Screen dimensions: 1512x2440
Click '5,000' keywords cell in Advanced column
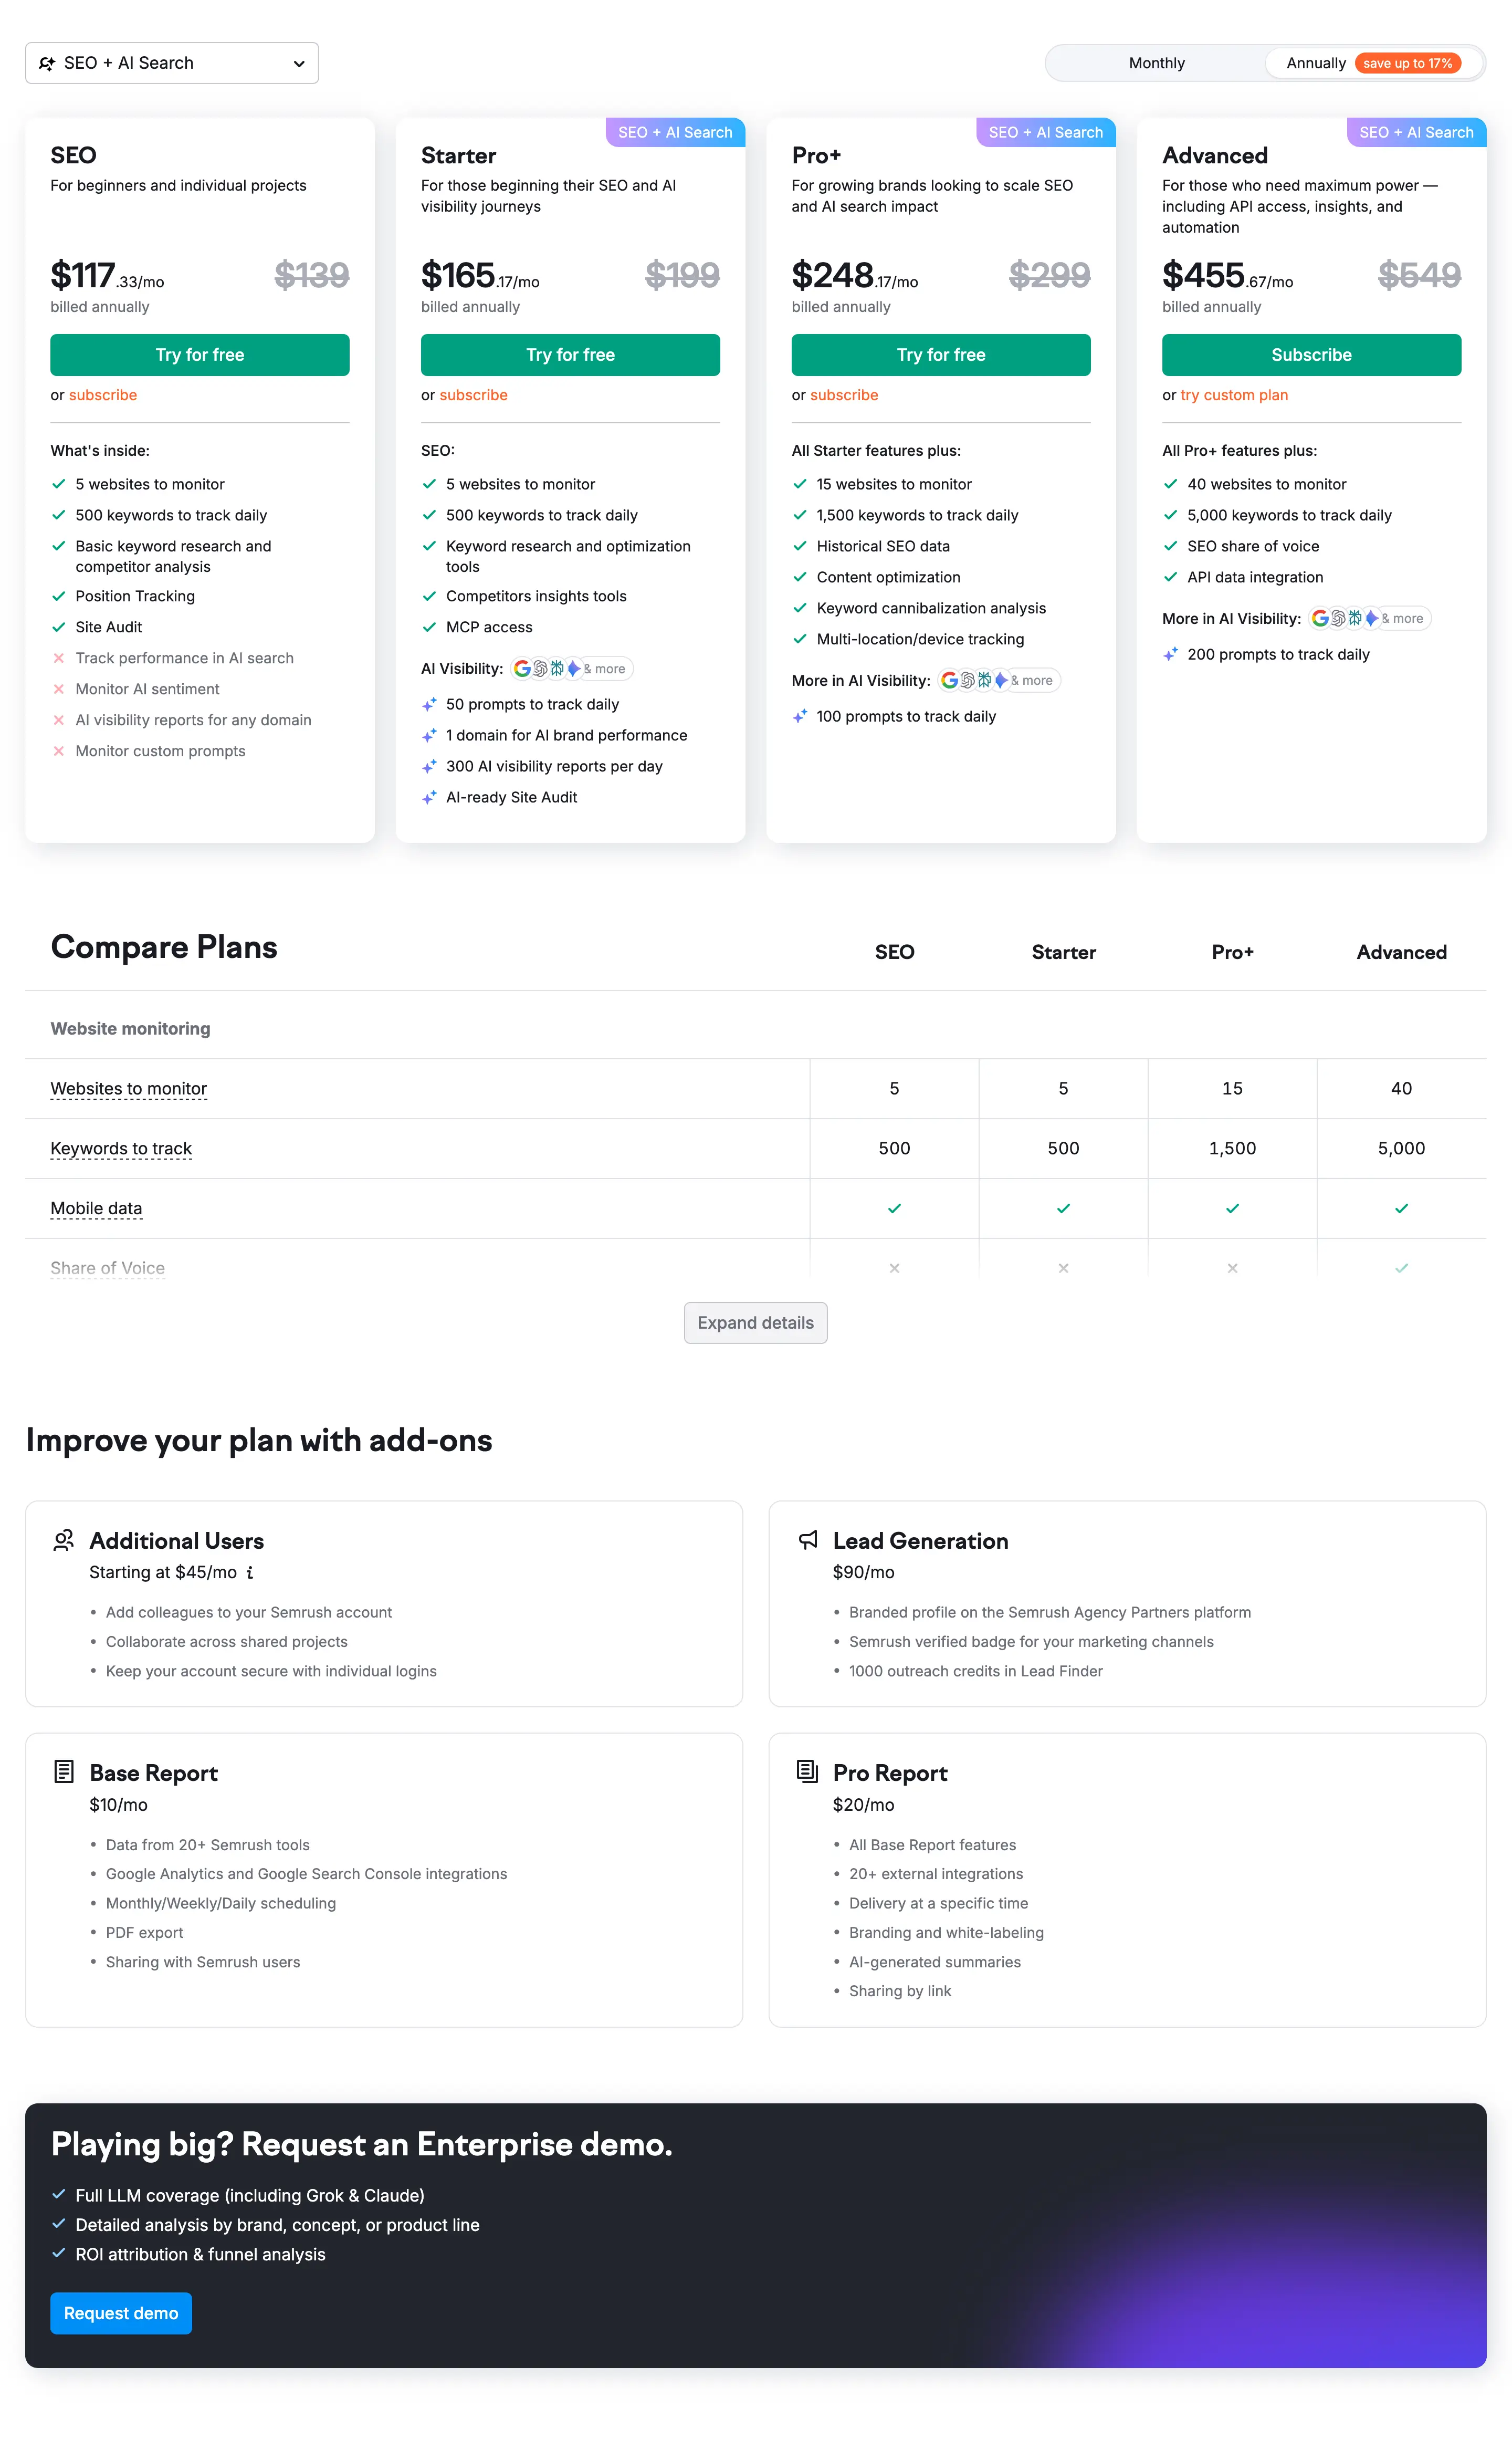point(1401,1149)
